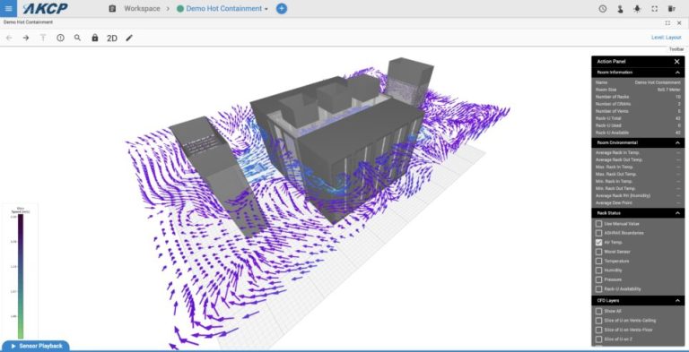Close the Demo Hot Containment panel
689x352 pixels.
(679, 22)
